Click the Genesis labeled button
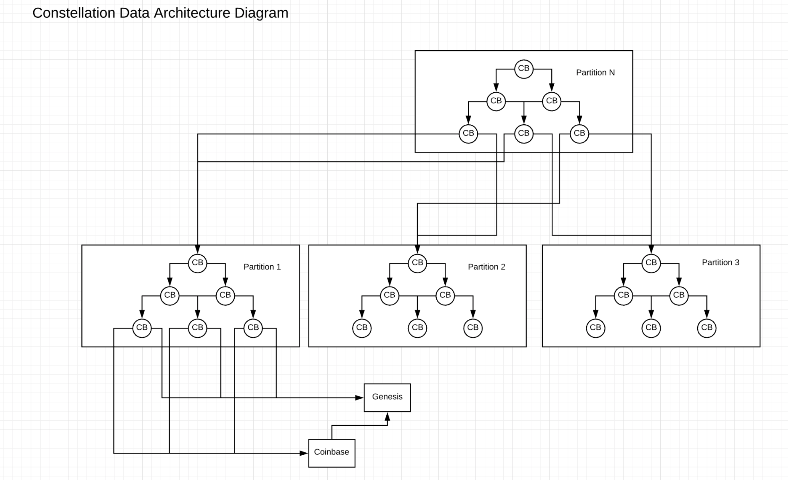This screenshot has height=480, width=788. 386,396
